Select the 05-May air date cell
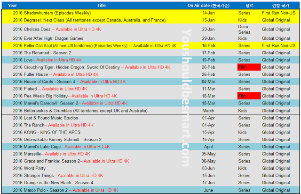Viewport: 301px width, 194px height. [208, 154]
